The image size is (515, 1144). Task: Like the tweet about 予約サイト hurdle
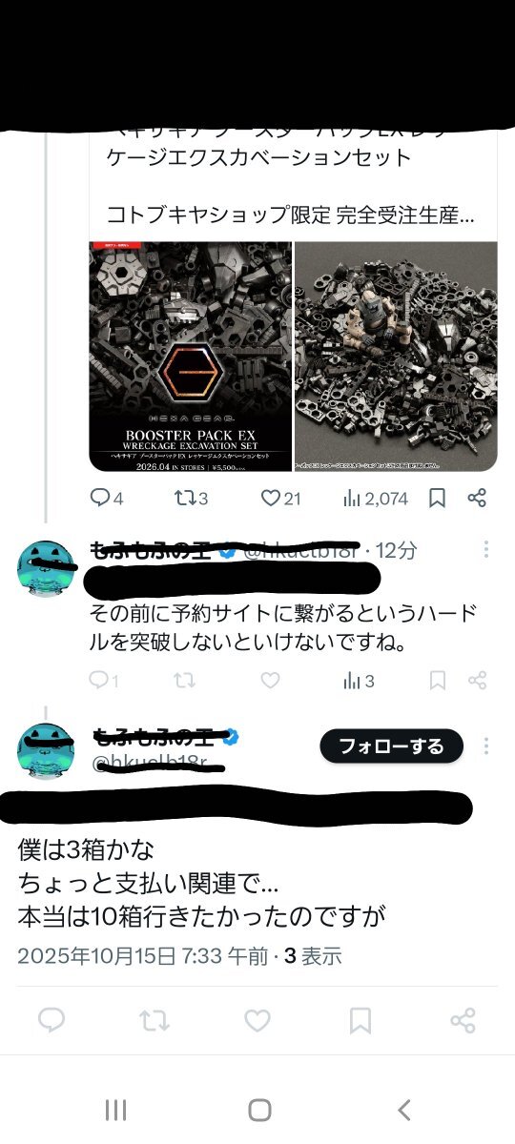(x=271, y=681)
